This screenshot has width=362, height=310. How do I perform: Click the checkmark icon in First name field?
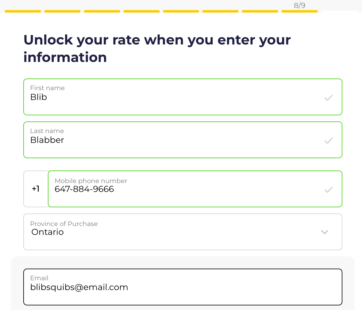(x=328, y=98)
